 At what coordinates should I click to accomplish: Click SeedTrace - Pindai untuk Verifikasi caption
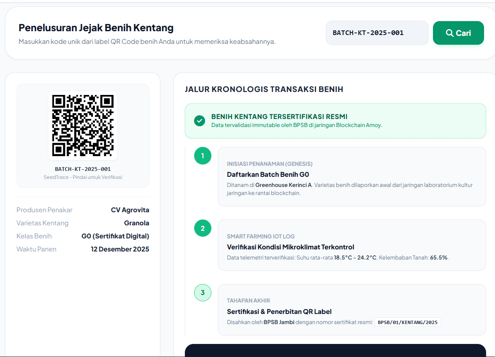coord(83,177)
